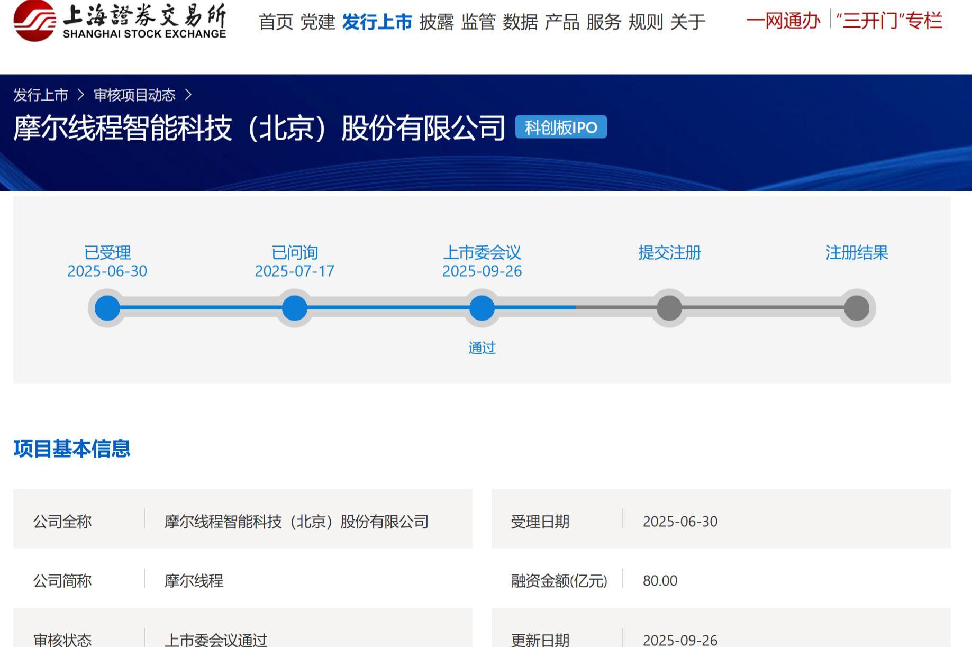Select the 发行上市 navigation tab

[x=377, y=22]
